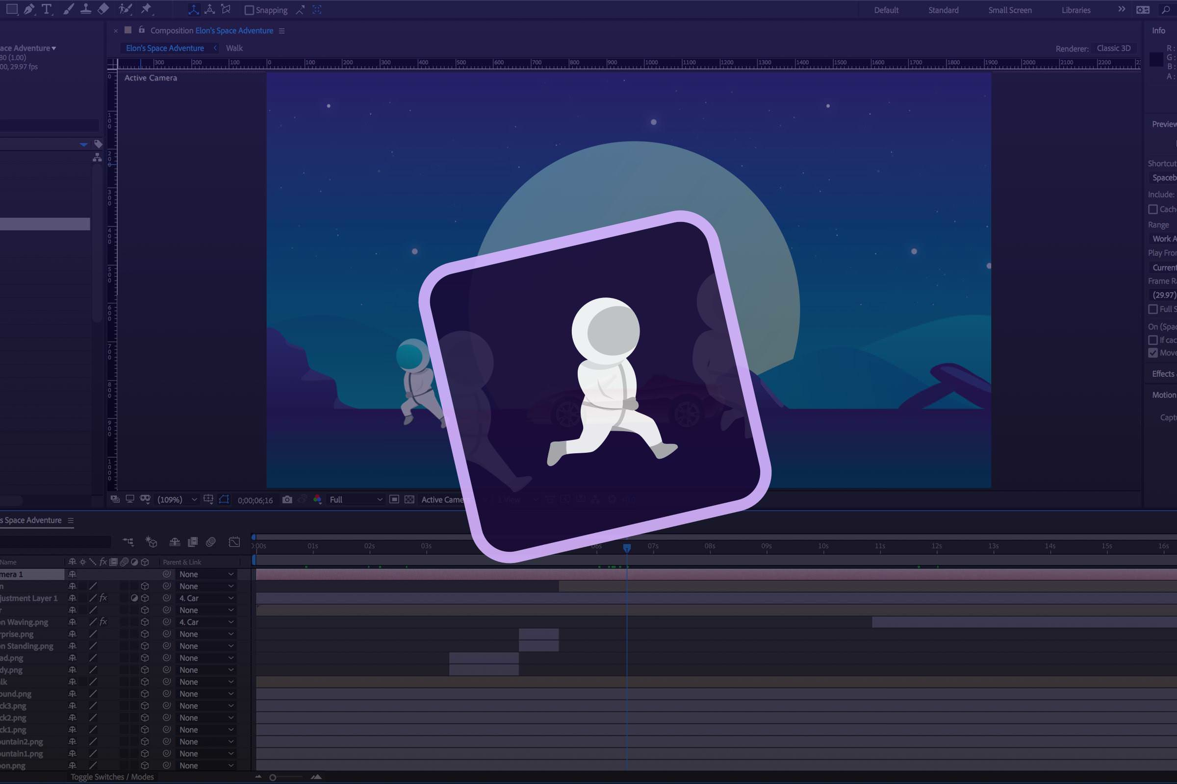The image size is (1177, 784).
Task: Tick the Cache checkbox under Include
Action: (1153, 209)
